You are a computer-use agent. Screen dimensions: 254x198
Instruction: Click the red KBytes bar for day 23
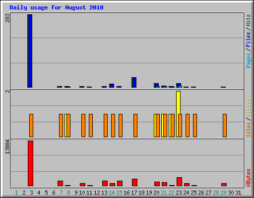point(179,182)
